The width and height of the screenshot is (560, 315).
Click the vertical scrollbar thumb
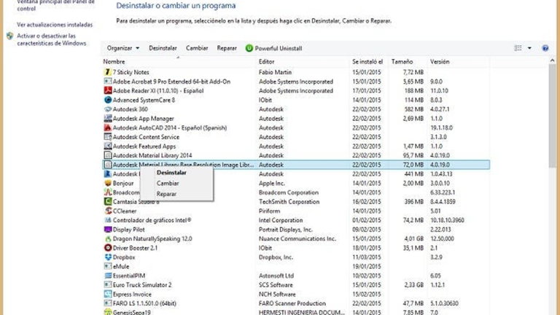552,116
